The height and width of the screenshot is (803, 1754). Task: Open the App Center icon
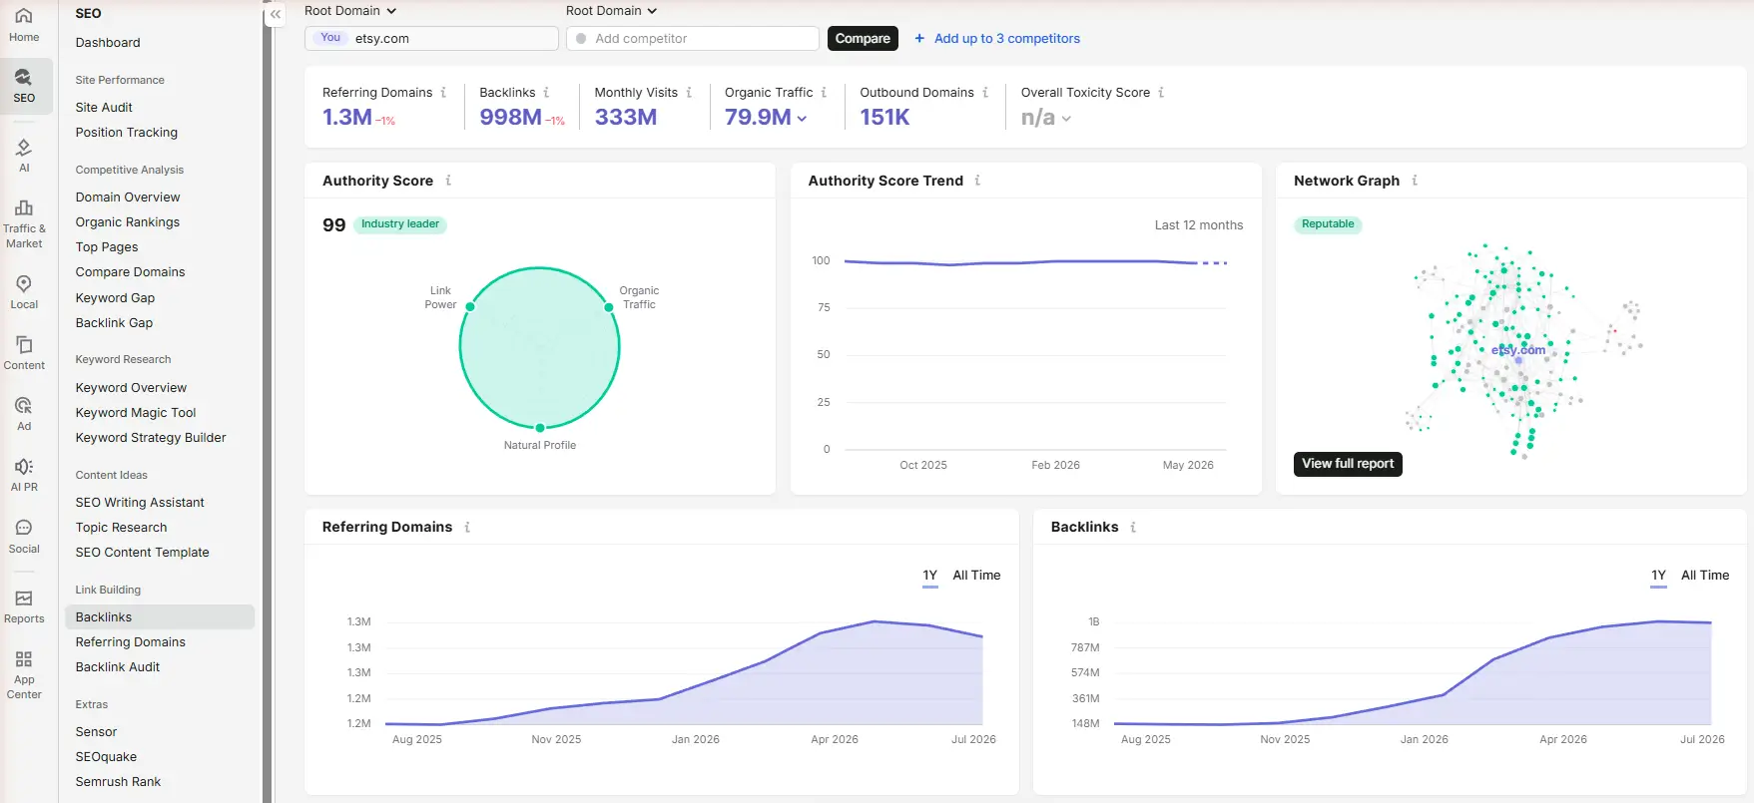[24, 674]
